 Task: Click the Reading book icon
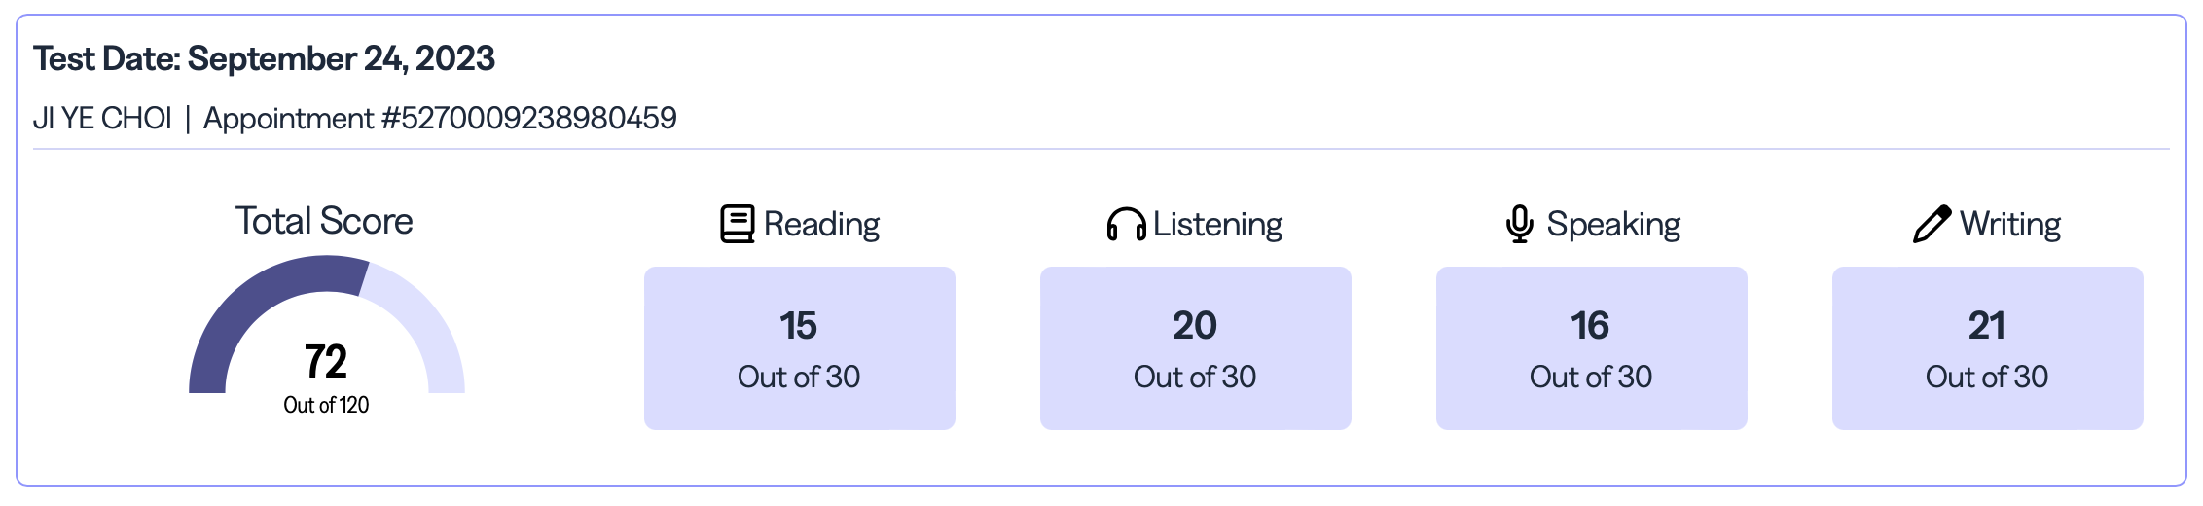tap(737, 224)
